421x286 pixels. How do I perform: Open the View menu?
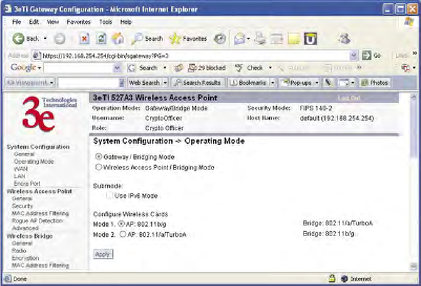[52, 22]
